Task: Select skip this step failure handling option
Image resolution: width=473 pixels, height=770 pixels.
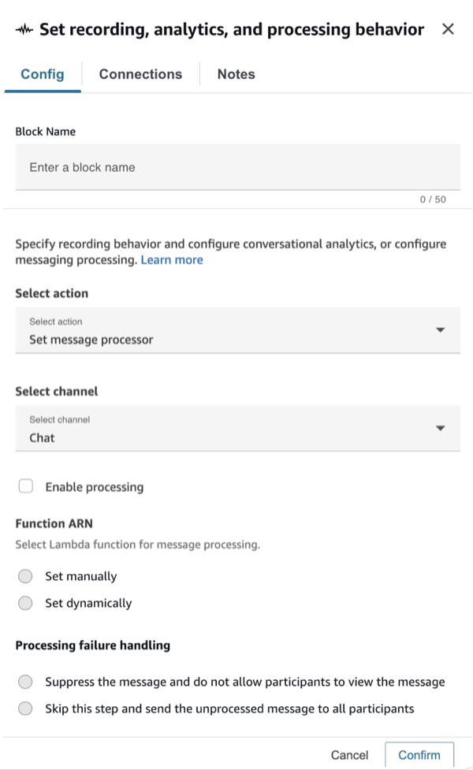Action: coord(24,709)
